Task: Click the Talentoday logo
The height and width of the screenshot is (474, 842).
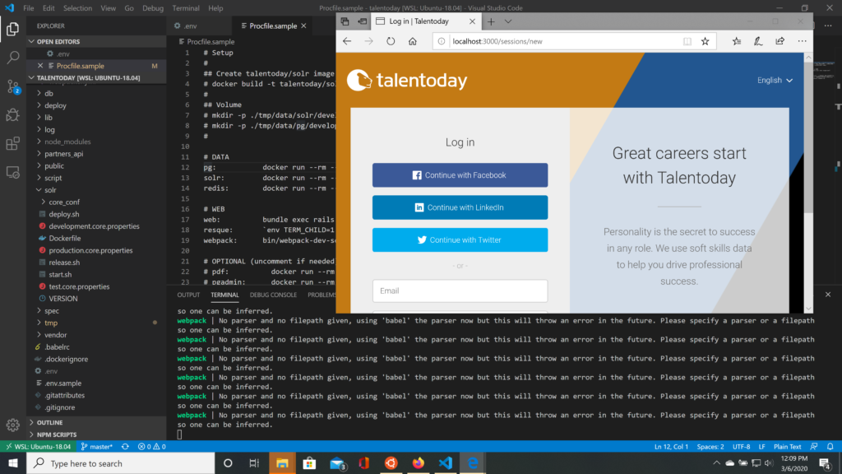Action: coord(407,81)
